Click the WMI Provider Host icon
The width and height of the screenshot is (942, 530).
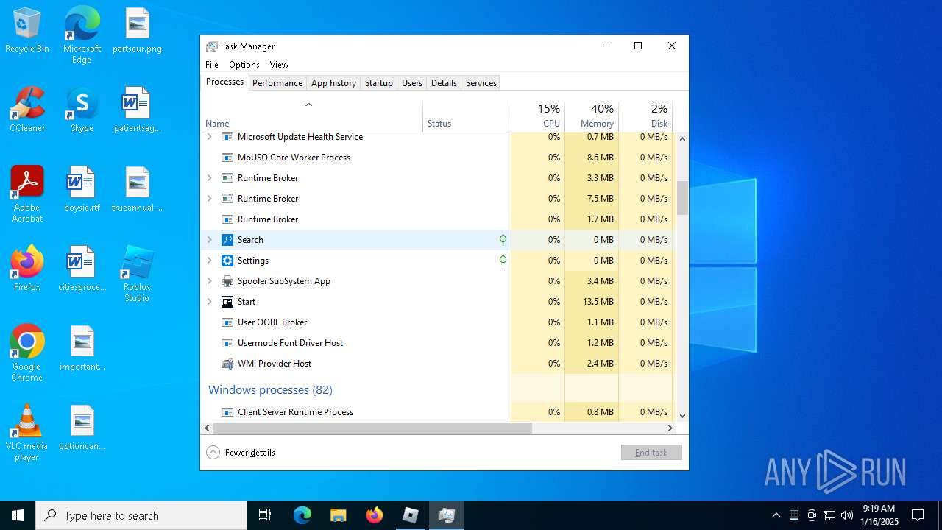(x=227, y=364)
